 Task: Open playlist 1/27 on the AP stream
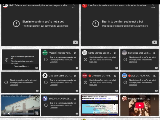(73, 6)
